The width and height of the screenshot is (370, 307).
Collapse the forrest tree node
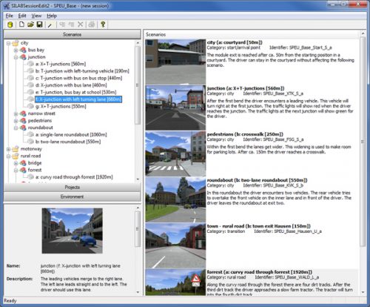pos(16,171)
